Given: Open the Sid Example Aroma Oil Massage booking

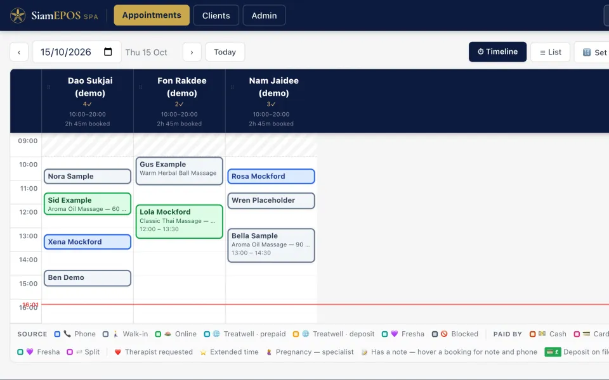Looking at the screenshot, I should 88,204.
